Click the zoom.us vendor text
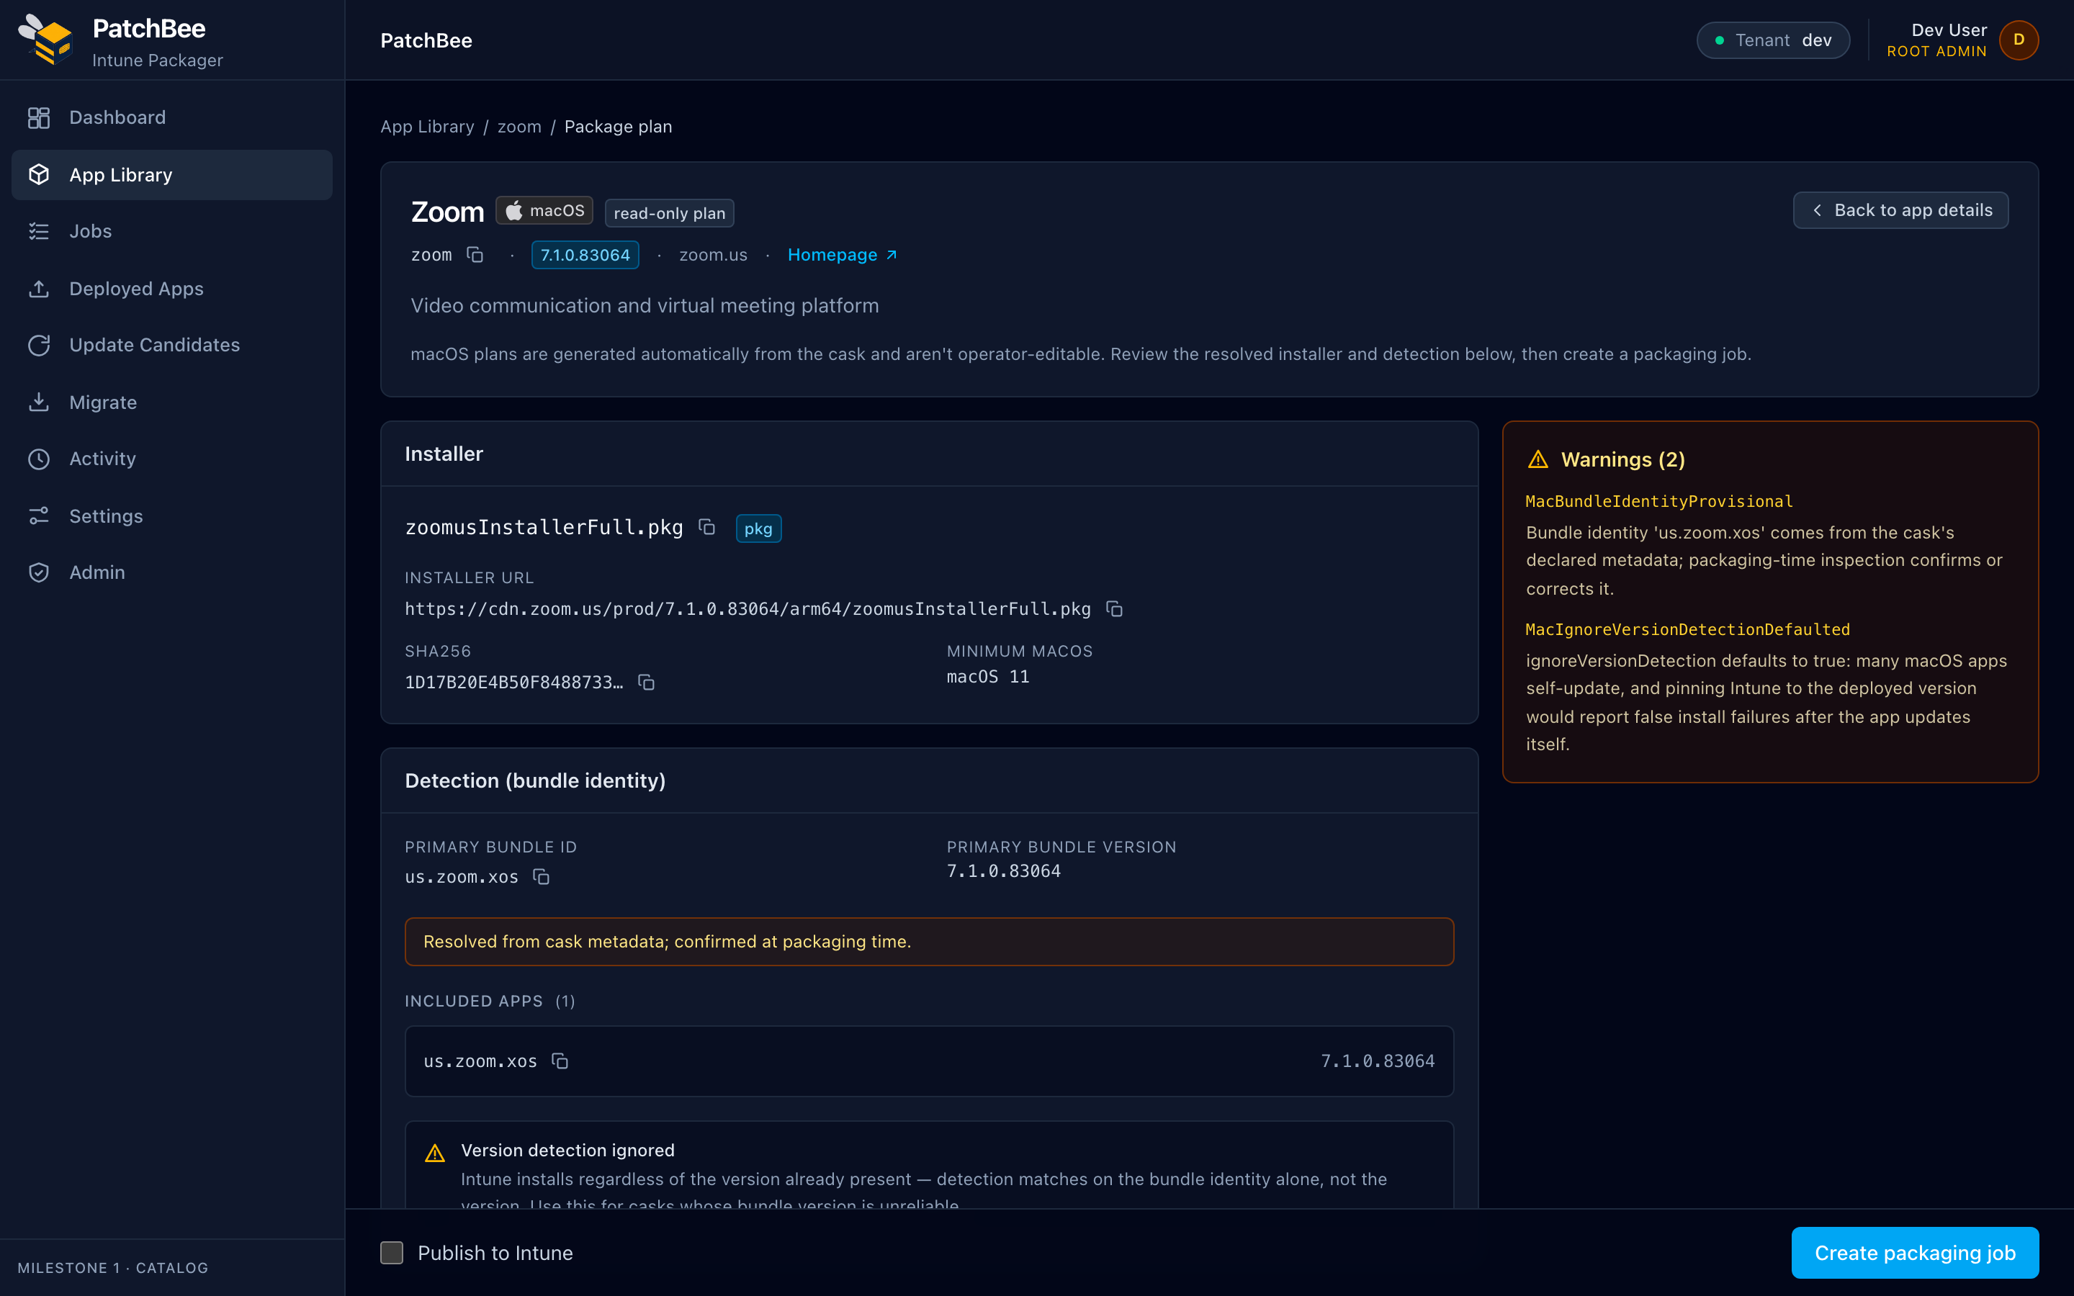Viewport: 2074px width, 1296px height. 713,255
